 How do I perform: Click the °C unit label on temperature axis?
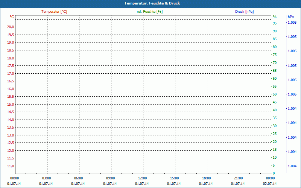click(x=12, y=17)
